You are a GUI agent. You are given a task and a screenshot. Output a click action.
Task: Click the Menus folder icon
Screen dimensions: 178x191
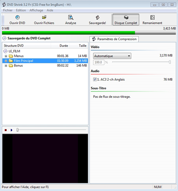(11, 56)
